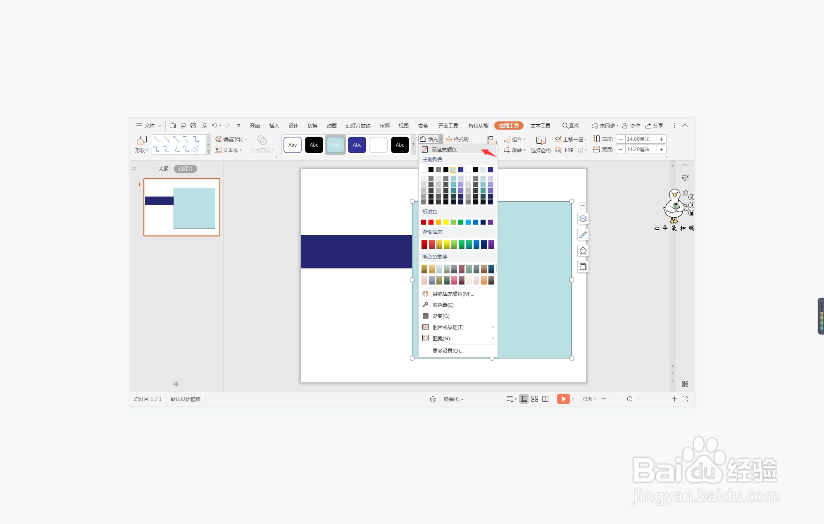Screen dimensions: 824x524
Task: Click the Print icon
Action: [x=193, y=126]
